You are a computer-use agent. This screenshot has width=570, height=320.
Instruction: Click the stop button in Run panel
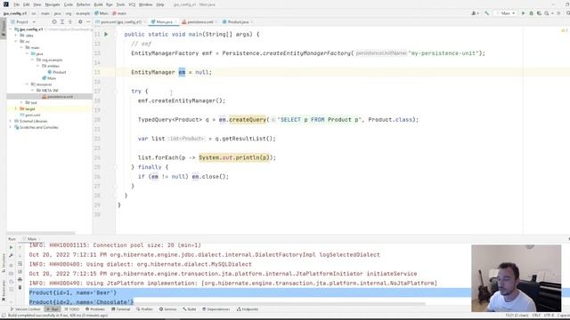coord(11,265)
